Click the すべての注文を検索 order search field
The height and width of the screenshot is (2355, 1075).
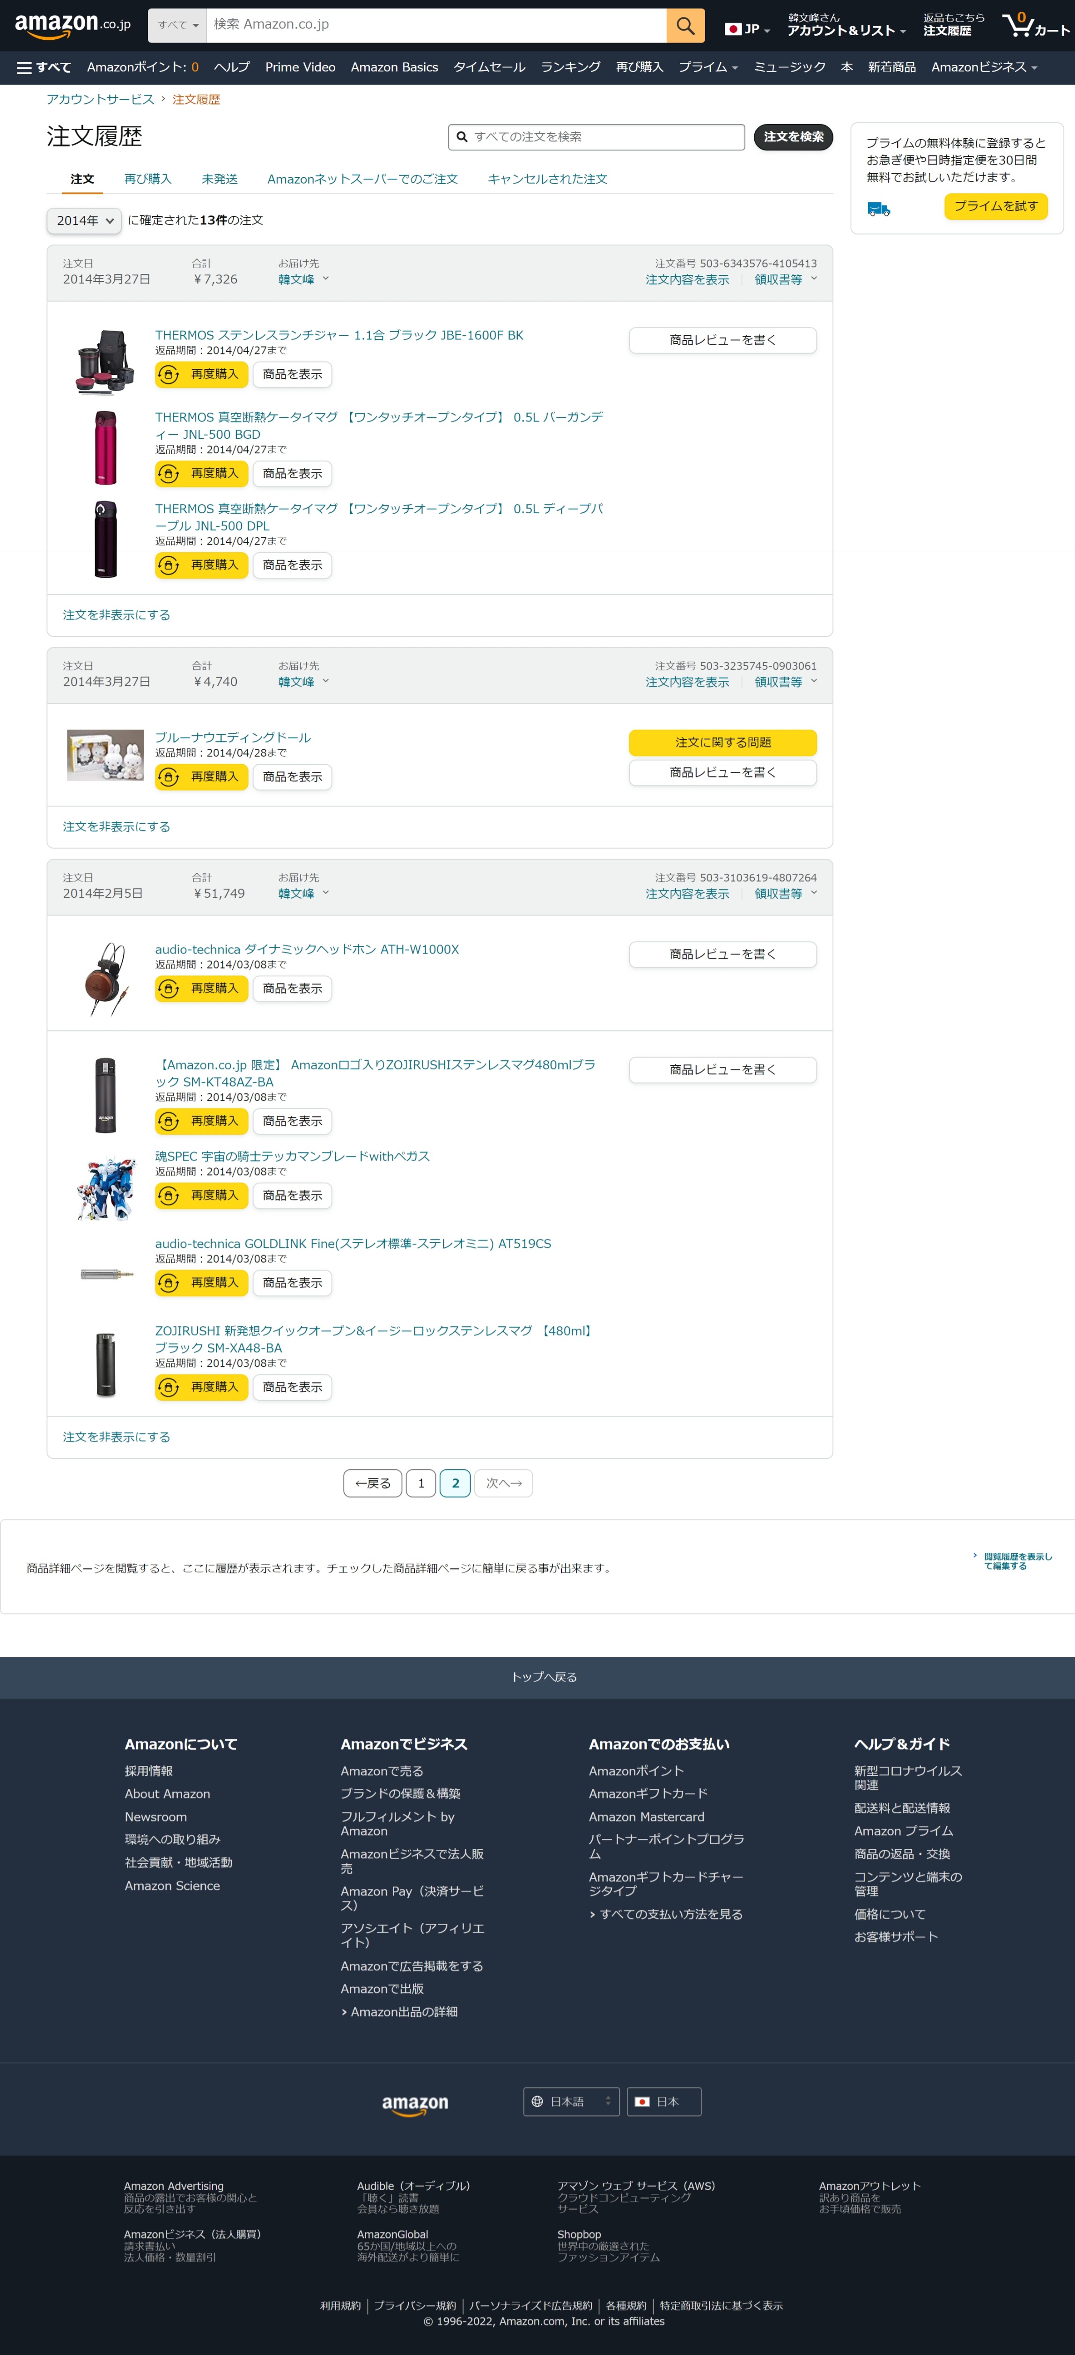pos(596,137)
